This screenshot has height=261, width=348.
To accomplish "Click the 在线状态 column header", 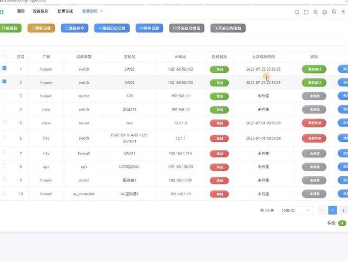I will tap(219, 57).
